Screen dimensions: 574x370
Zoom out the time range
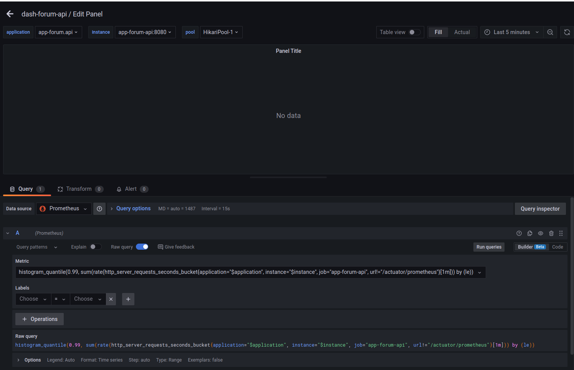[550, 32]
